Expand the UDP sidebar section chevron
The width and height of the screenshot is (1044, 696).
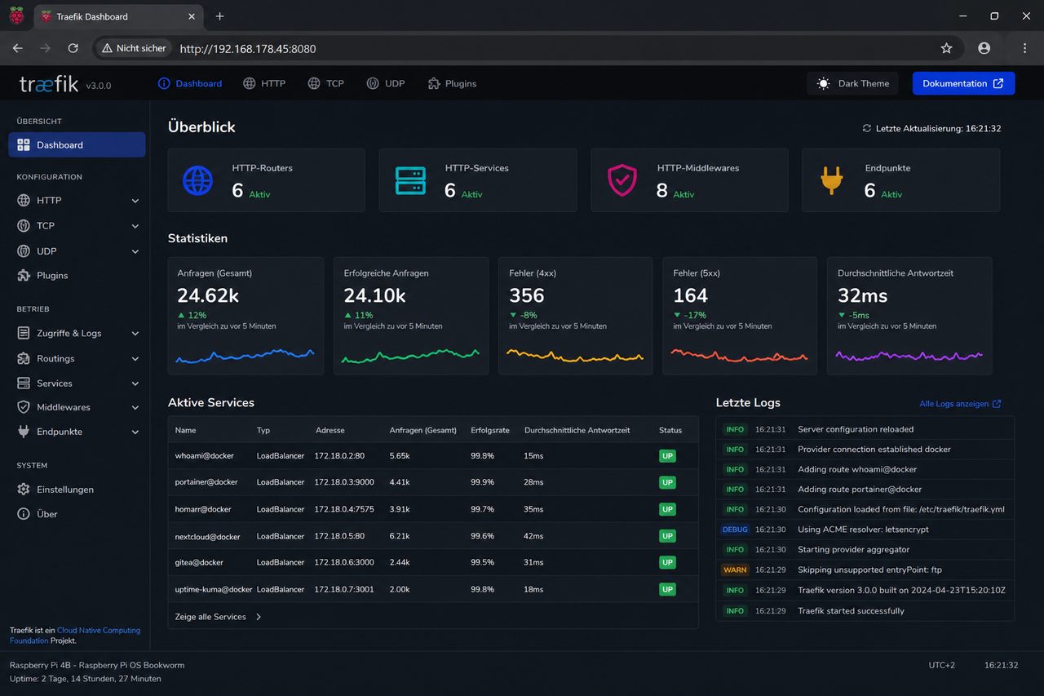[135, 251]
